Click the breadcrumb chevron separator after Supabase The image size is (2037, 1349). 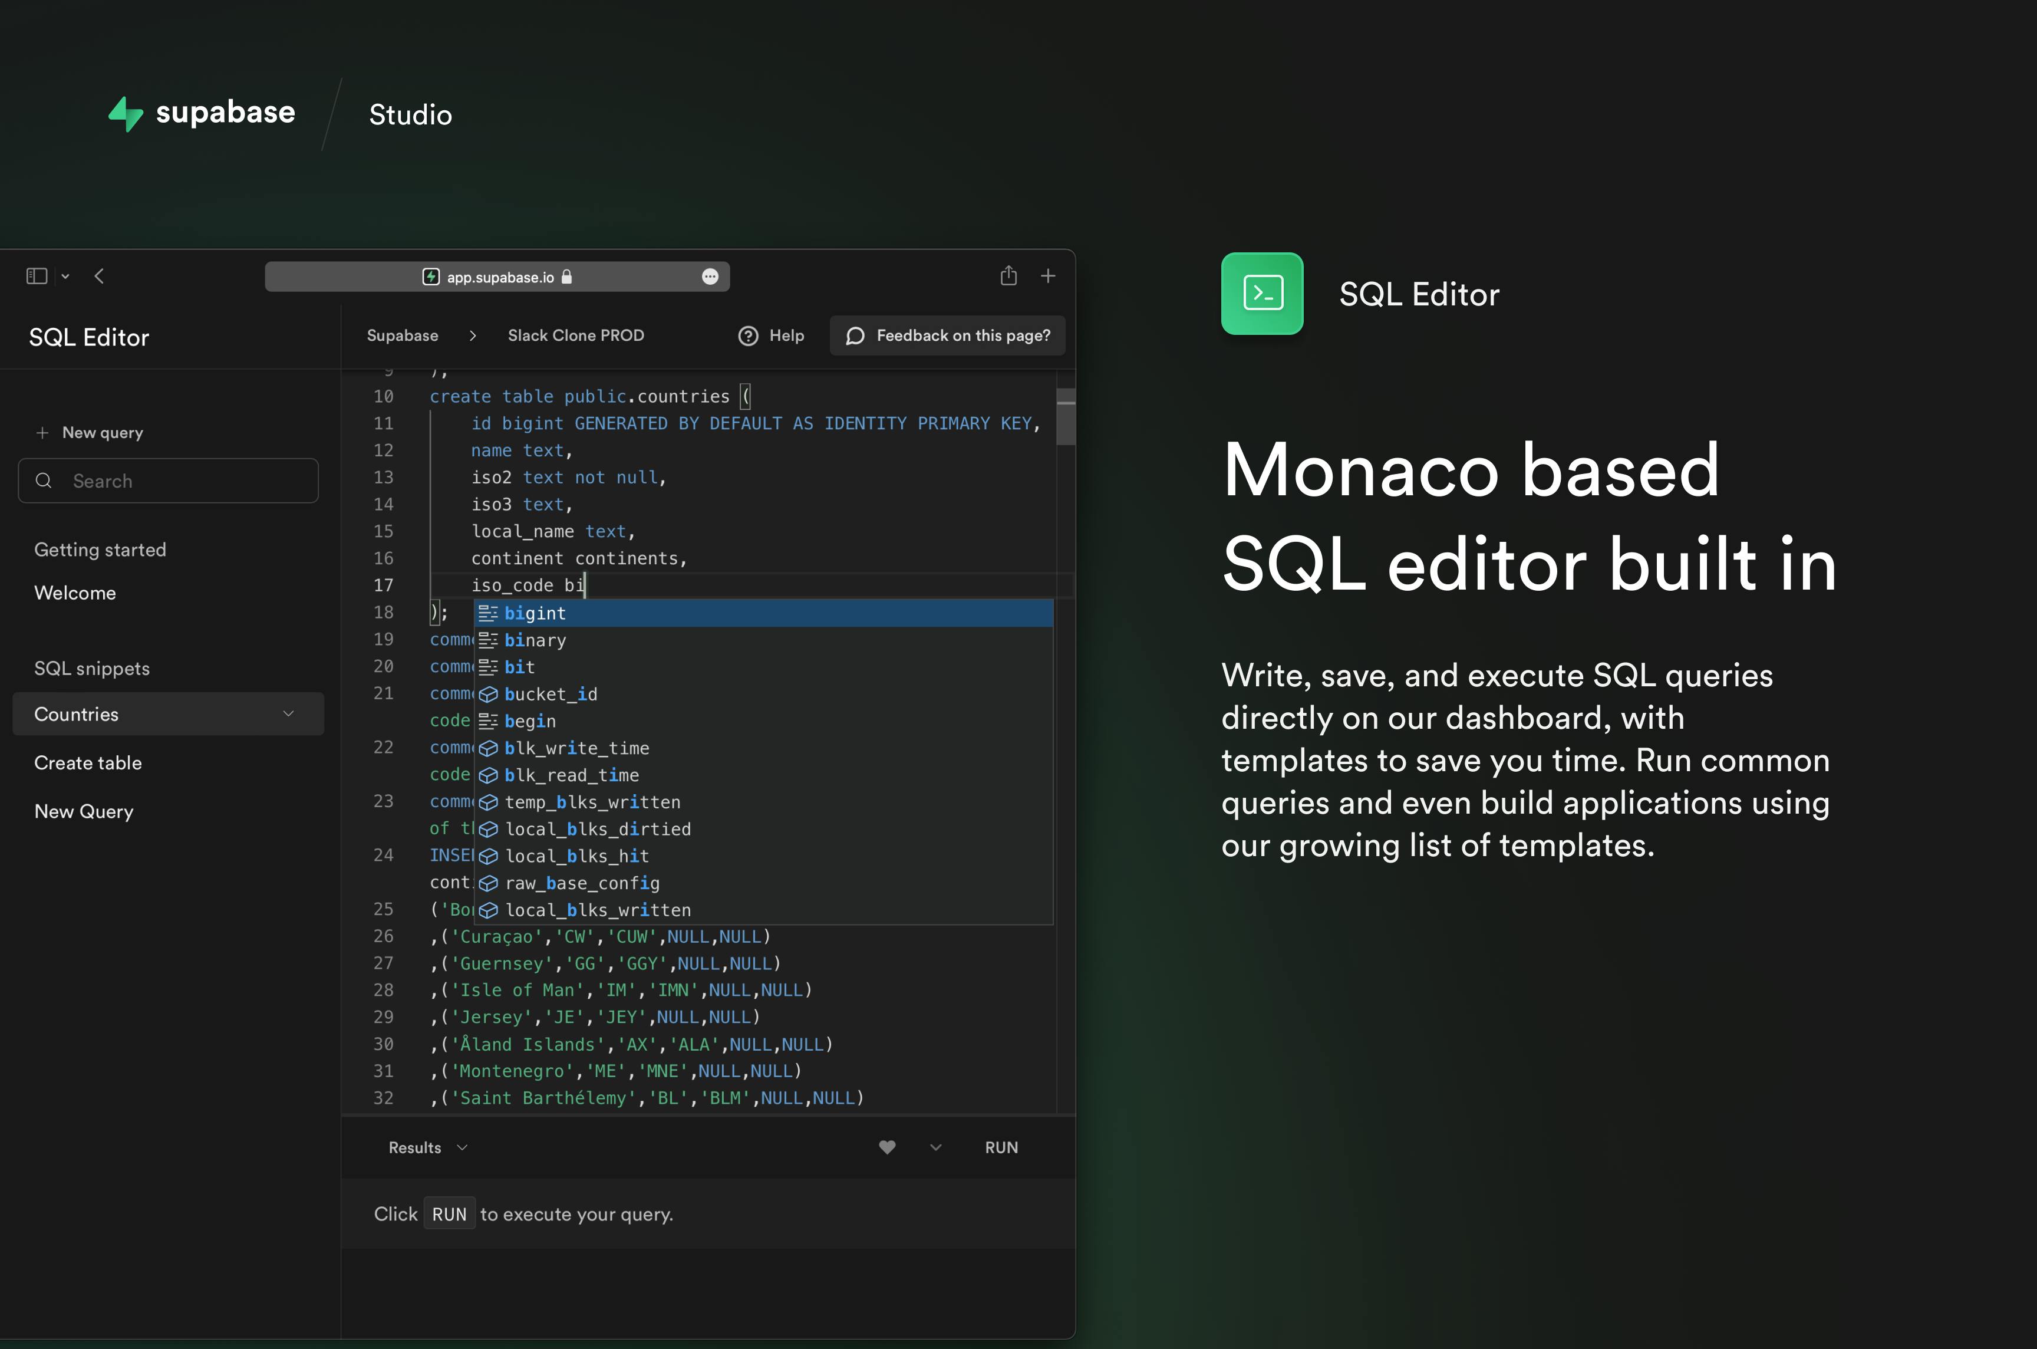coord(473,335)
